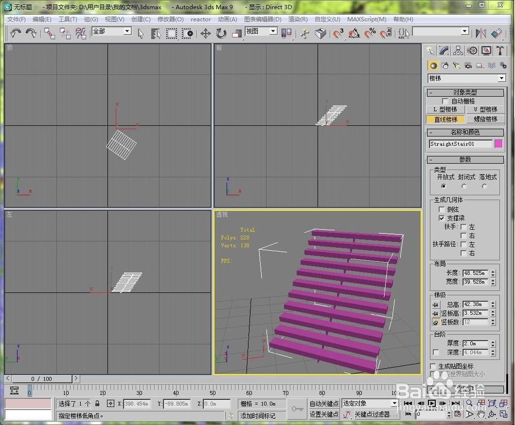
Task: Toggle Window/Crossing selection icon
Action: click(187, 33)
